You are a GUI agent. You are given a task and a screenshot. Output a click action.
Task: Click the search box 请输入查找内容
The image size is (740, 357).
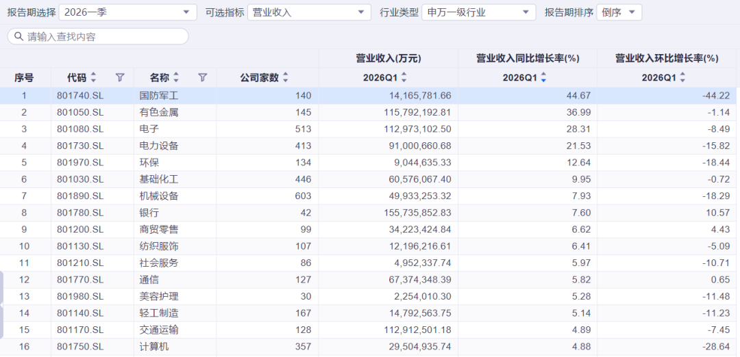coord(98,36)
